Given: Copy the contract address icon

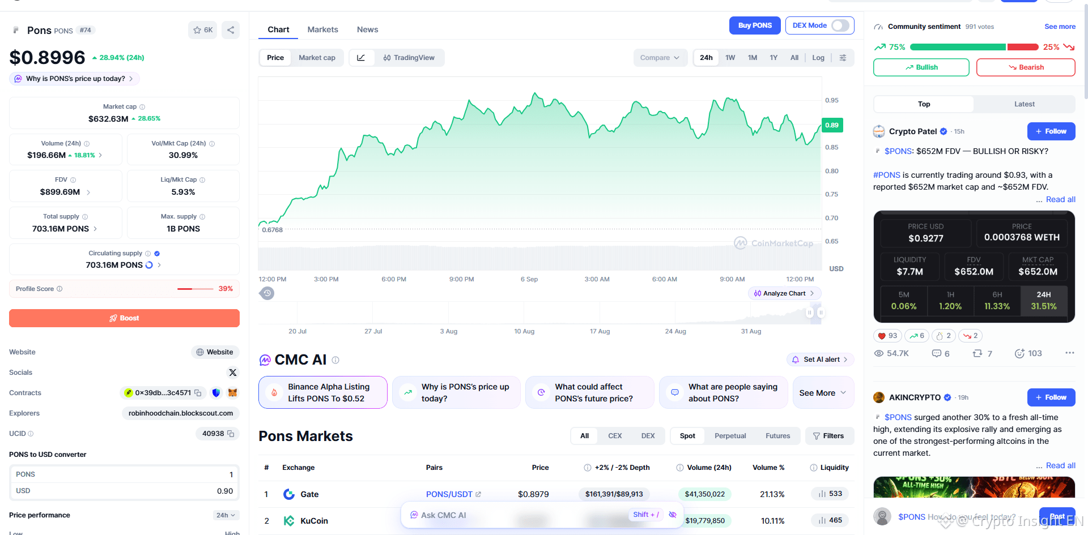Looking at the screenshot, I should [198, 393].
